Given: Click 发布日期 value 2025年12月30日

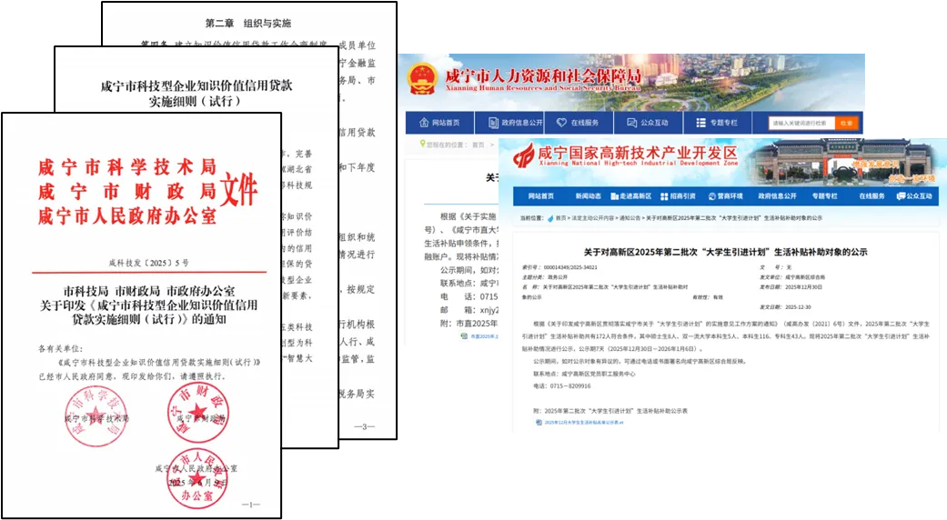Looking at the screenshot, I should 802,287.
